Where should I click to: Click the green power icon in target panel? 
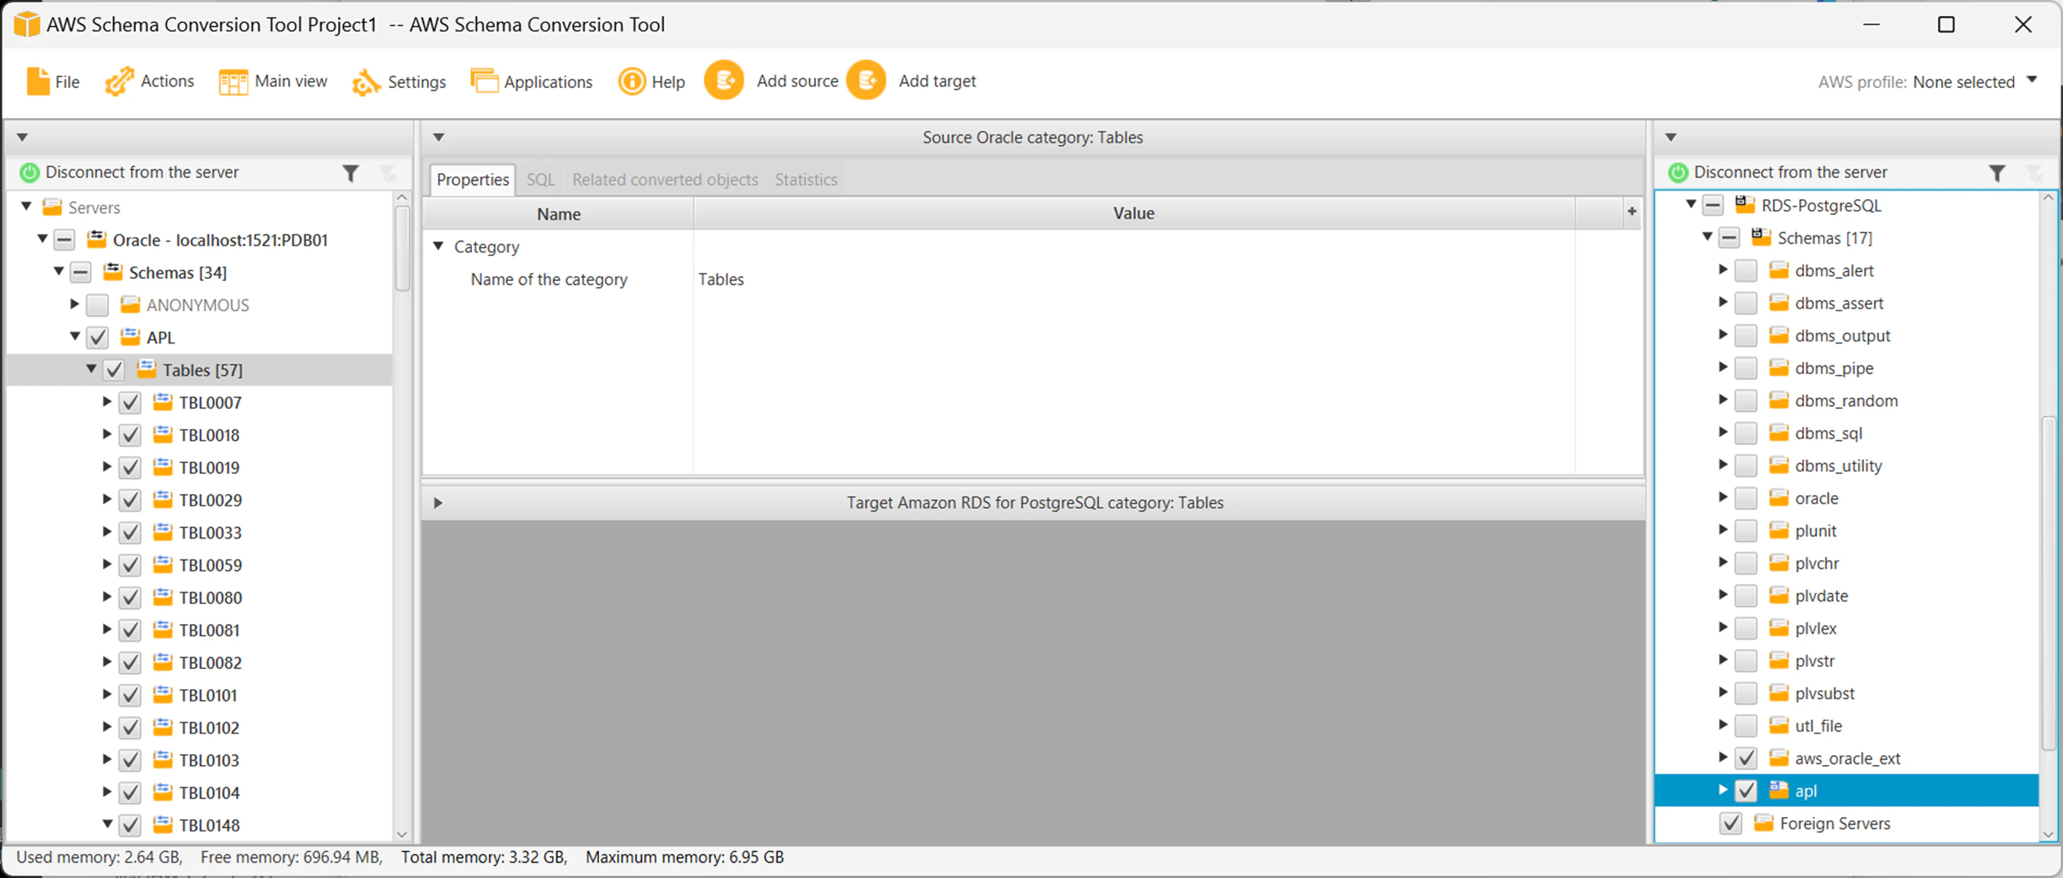tap(1678, 172)
